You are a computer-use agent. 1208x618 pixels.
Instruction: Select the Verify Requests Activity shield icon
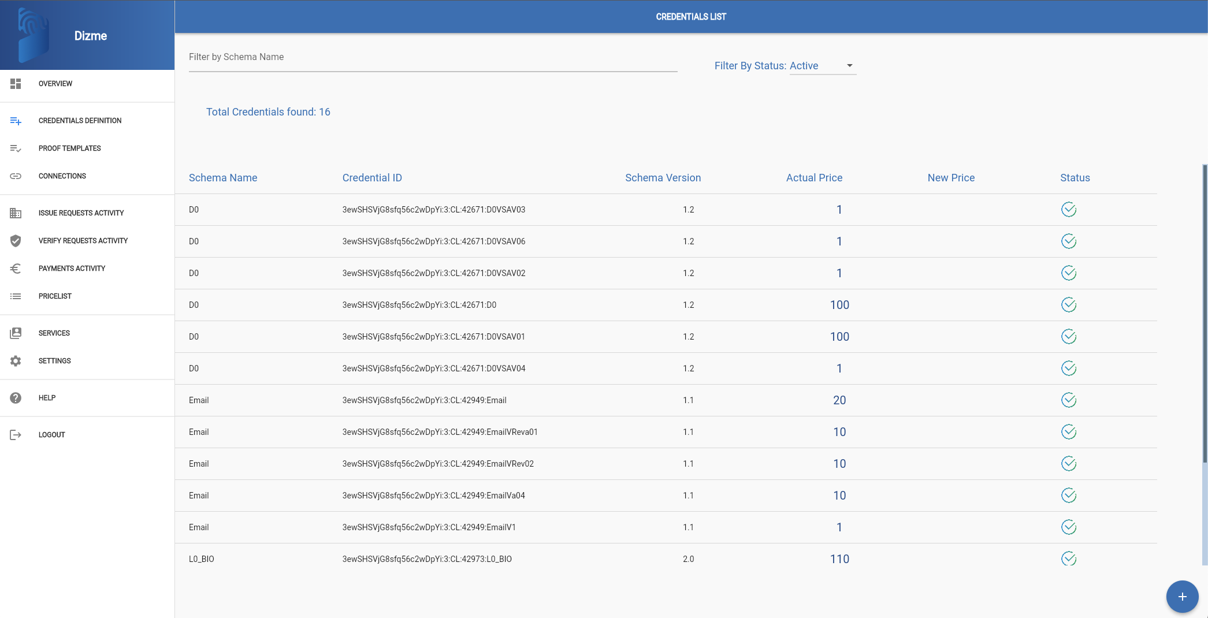16,241
